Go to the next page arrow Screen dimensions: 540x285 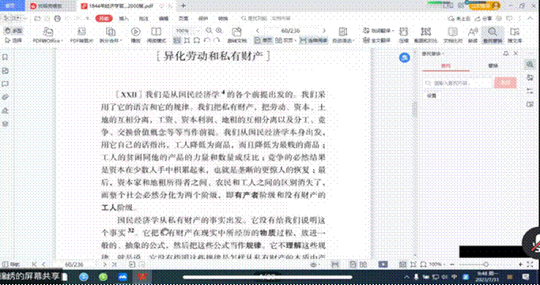pos(323,31)
